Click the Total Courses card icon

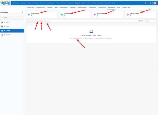[29, 15]
